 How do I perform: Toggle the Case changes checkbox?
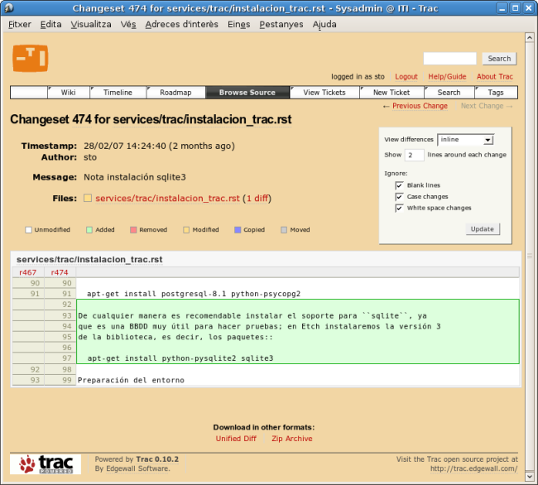(x=399, y=197)
